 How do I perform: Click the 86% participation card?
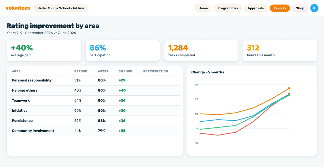pyautogui.click(x=123, y=50)
